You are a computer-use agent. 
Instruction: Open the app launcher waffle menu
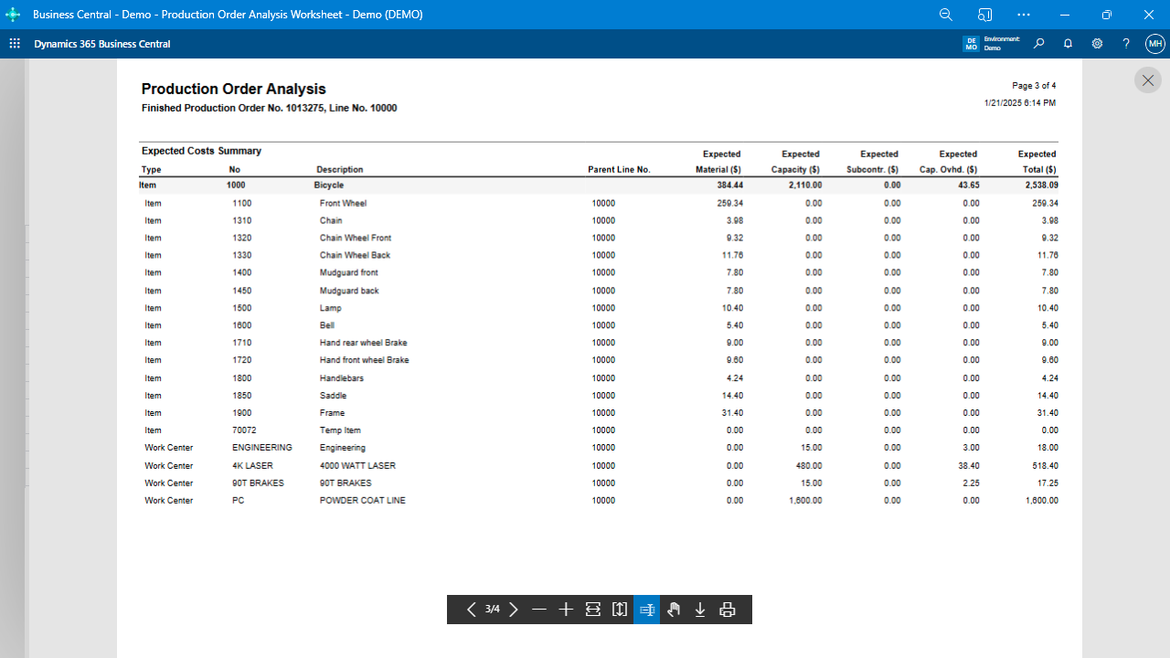tap(15, 44)
